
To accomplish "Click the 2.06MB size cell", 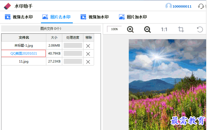I will tap(54, 45).
